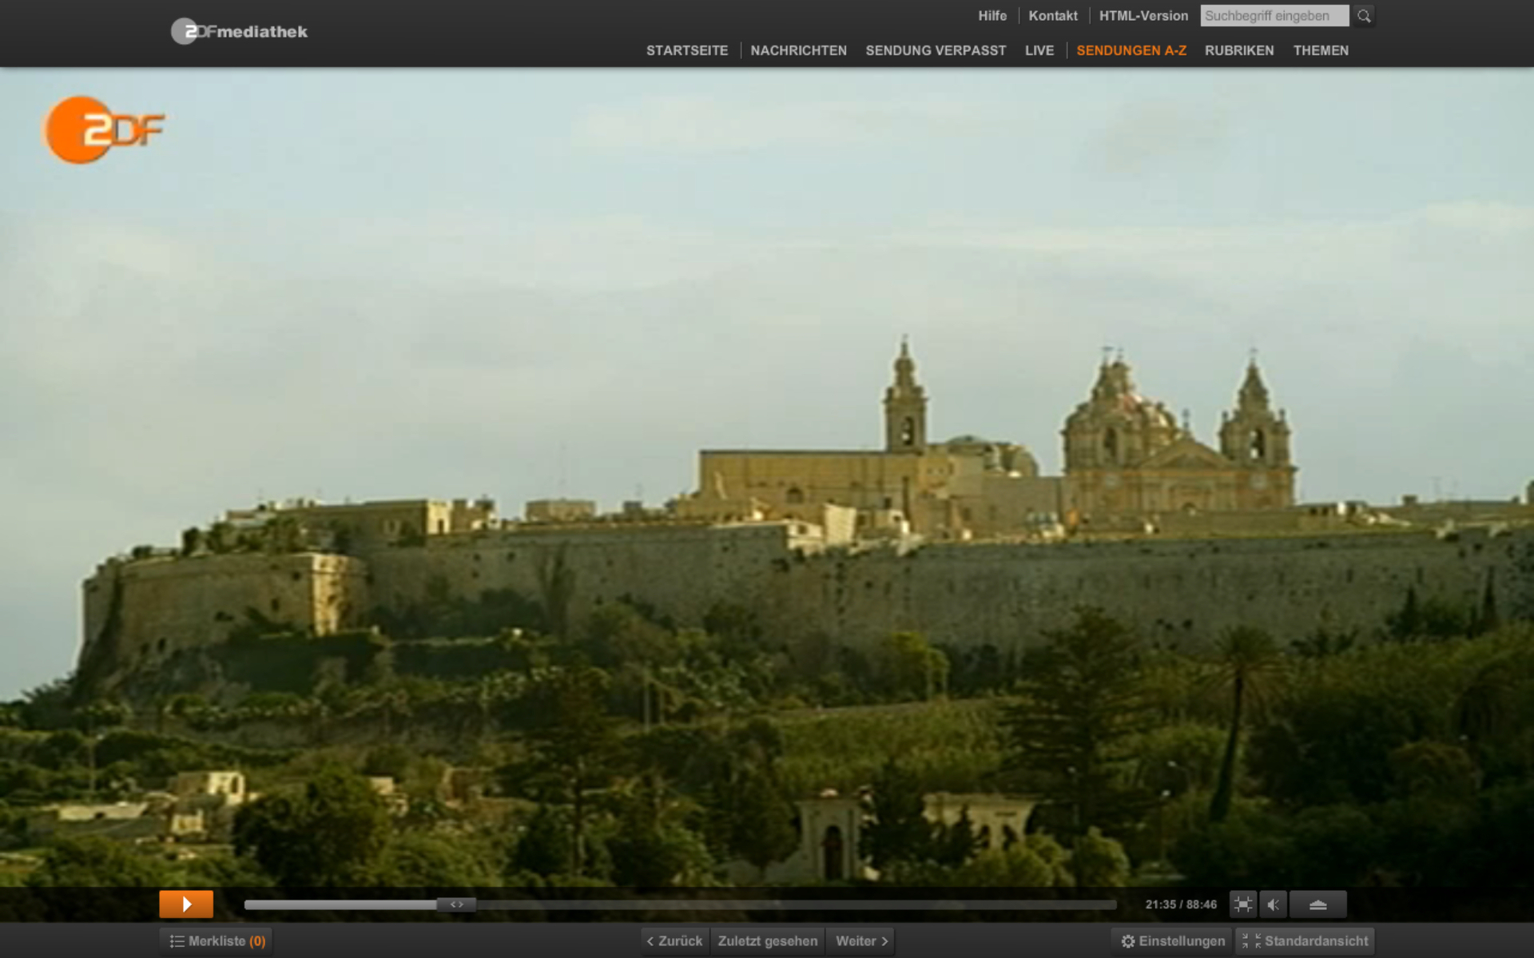Go to the LIVE section
Image resolution: width=1534 pixels, height=958 pixels.
coord(1039,50)
